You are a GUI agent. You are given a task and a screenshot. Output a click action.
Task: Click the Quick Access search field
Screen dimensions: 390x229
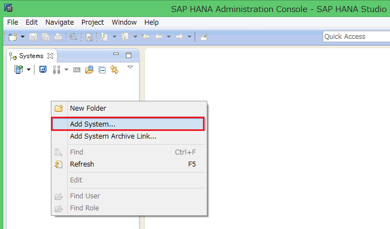pos(356,37)
